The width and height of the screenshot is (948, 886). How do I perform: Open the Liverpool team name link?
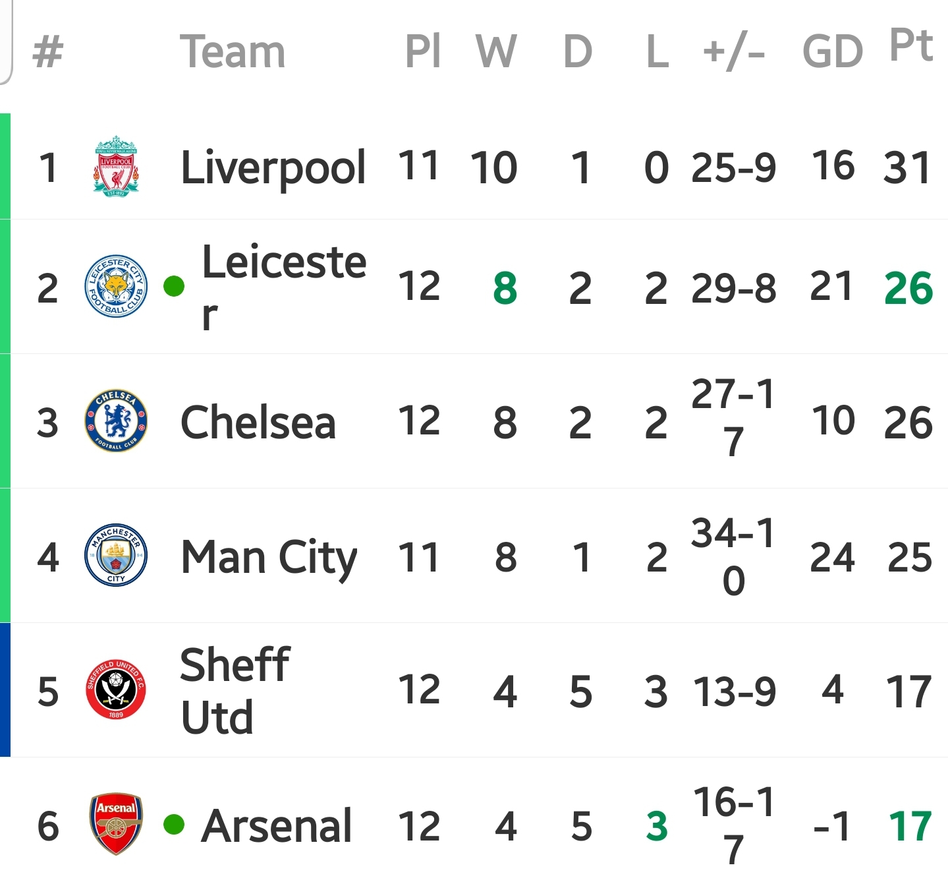[x=273, y=167]
